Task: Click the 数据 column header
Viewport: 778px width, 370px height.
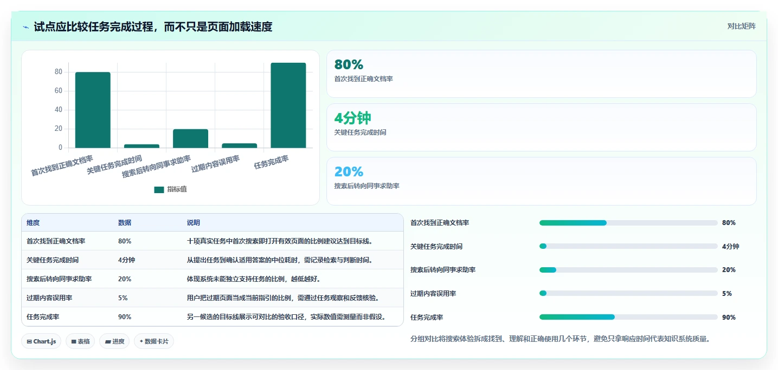Action: pos(125,223)
